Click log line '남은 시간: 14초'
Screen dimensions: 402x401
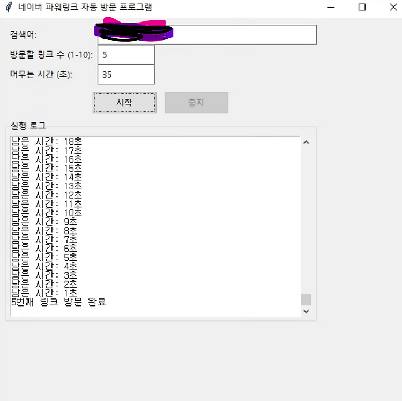click(47, 177)
